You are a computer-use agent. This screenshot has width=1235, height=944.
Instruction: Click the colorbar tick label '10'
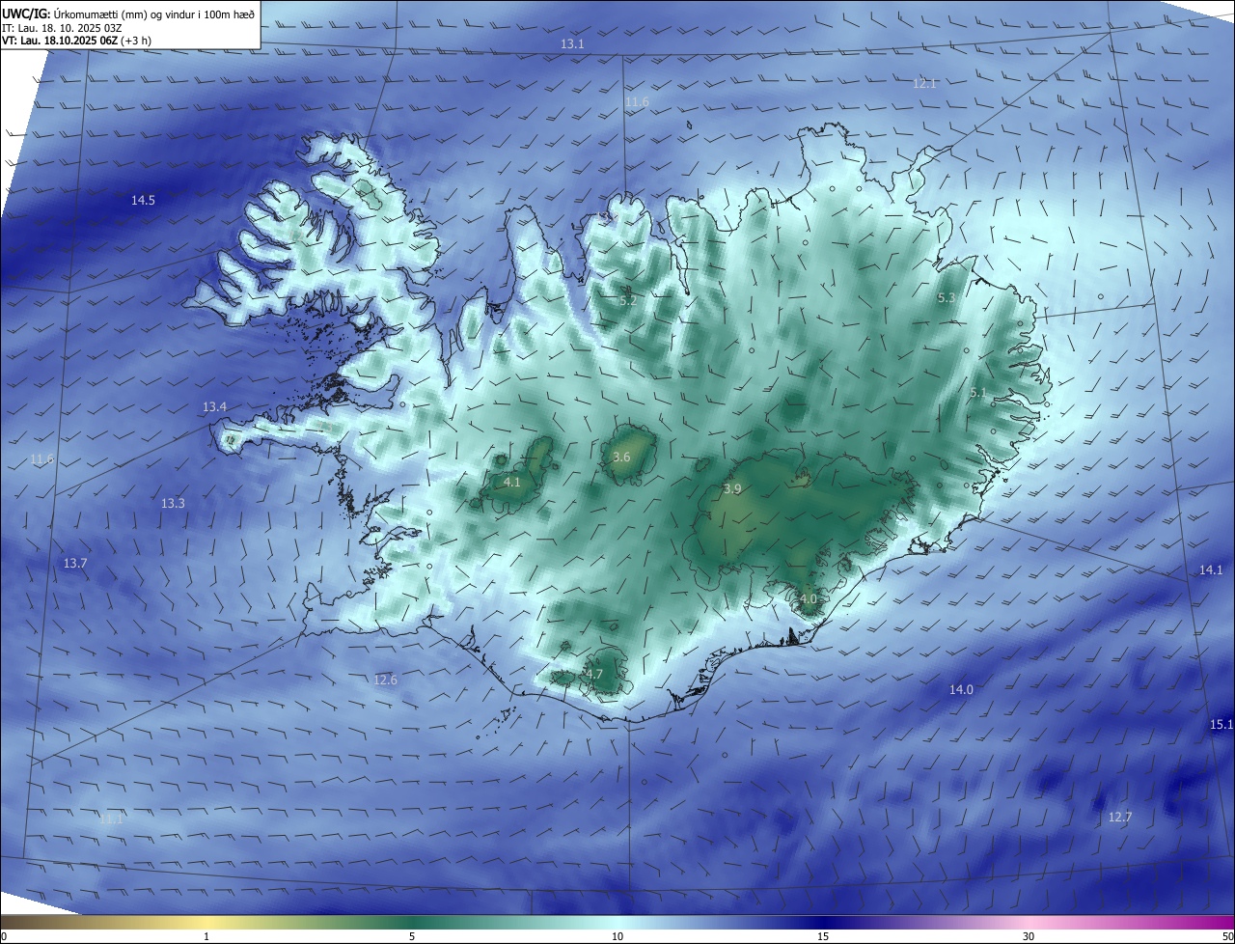click(617, 936)
